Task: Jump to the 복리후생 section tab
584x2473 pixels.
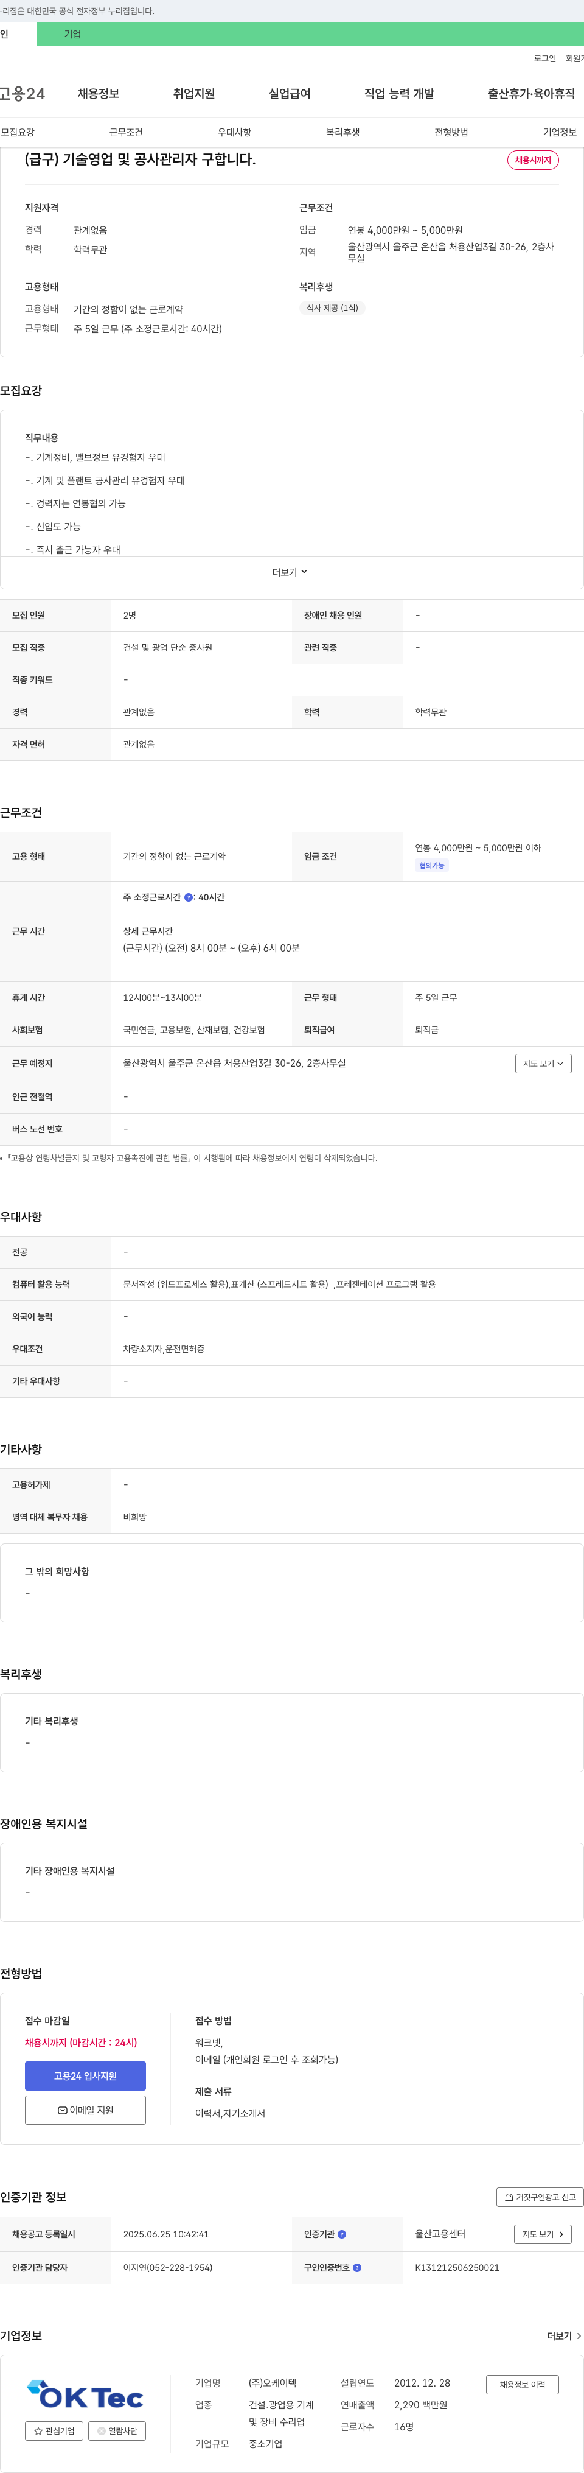Action: (342, 133)
